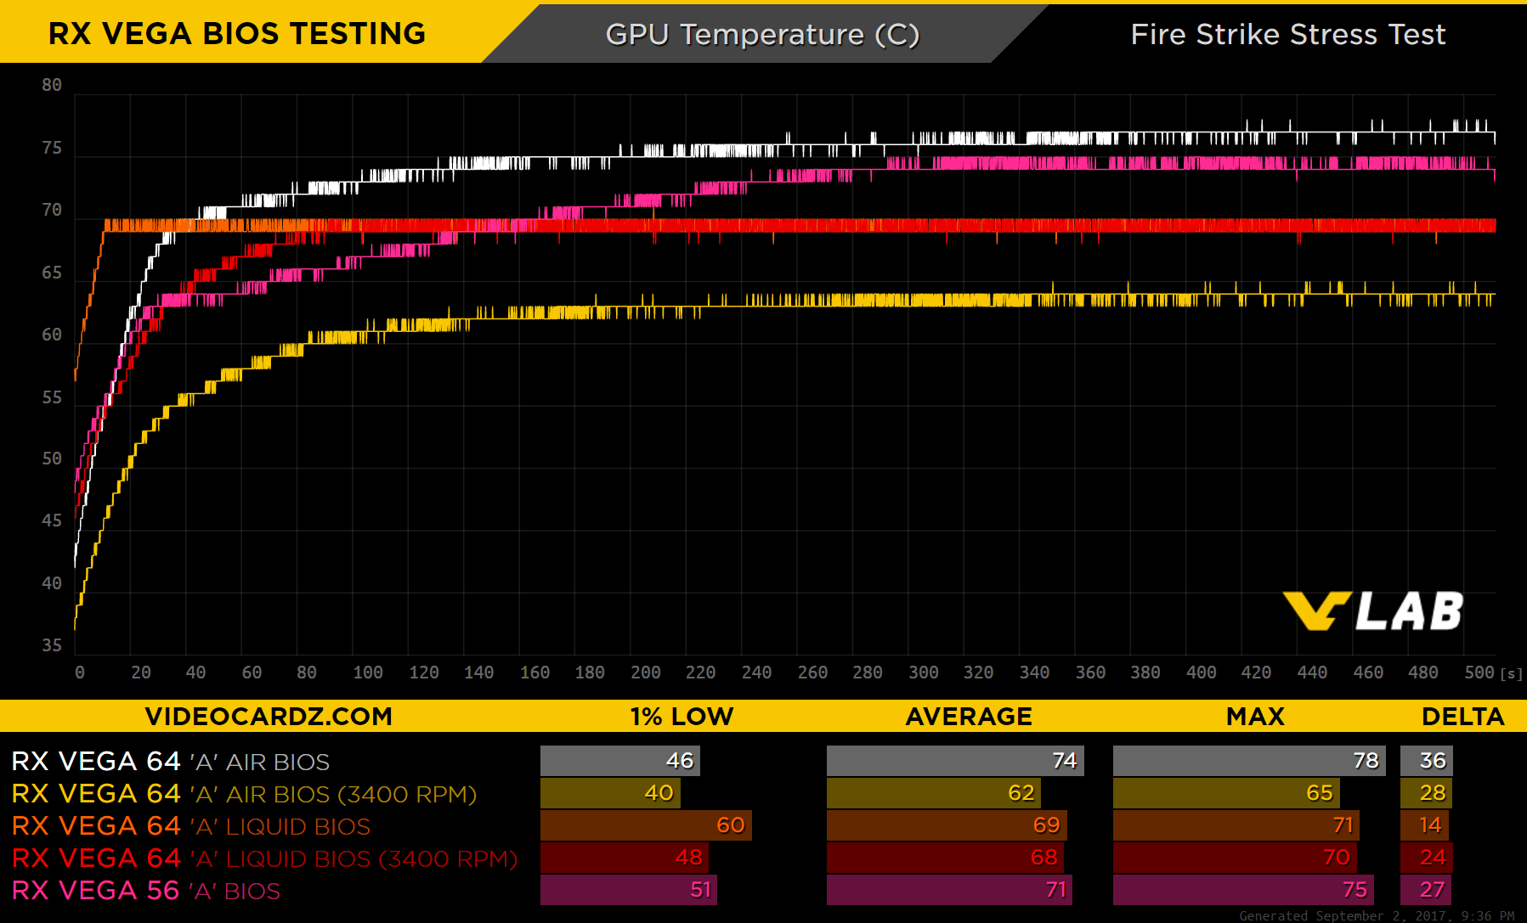
Task: Select the AVERAGE column header
Action: [x=969, y=717]
